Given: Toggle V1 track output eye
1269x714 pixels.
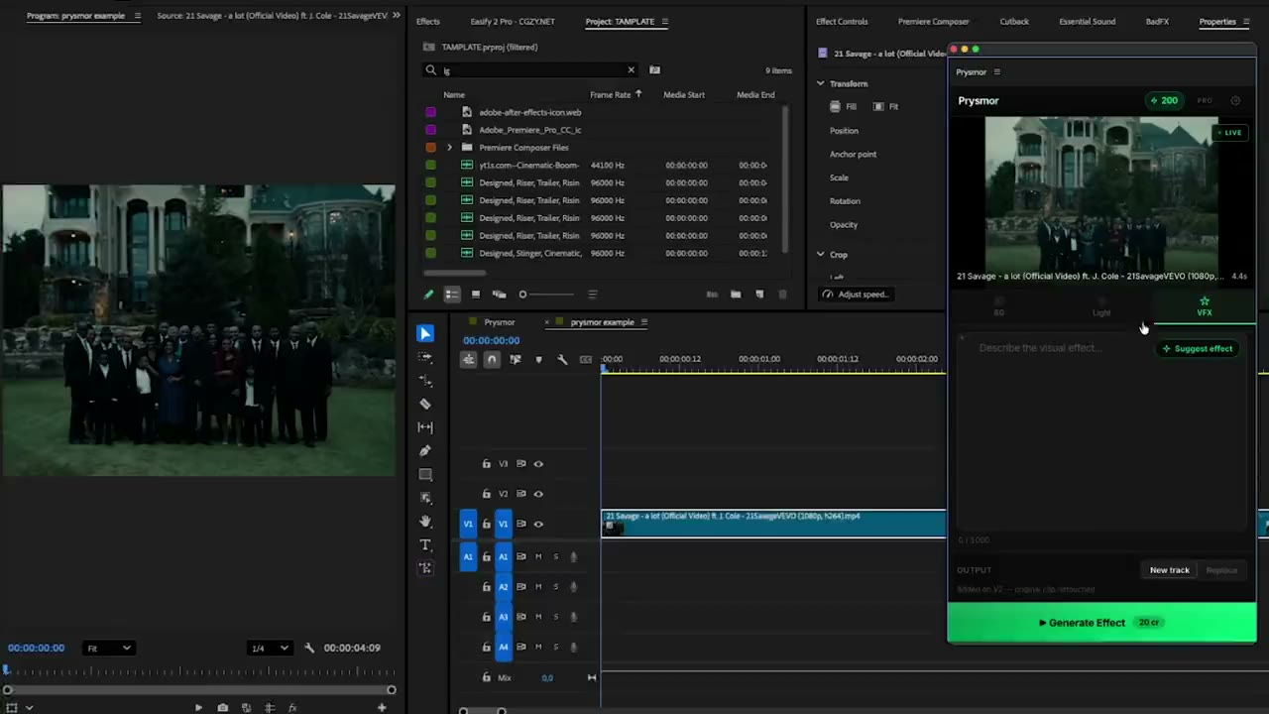Looking at the screenshot, I should (x=538, y=524).
